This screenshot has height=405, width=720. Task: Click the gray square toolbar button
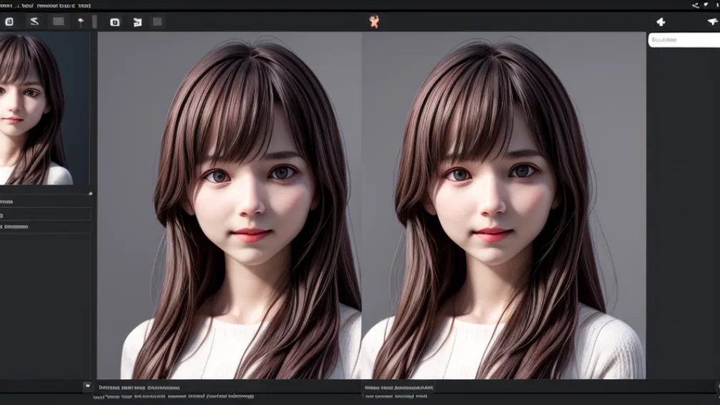[157, 21]
